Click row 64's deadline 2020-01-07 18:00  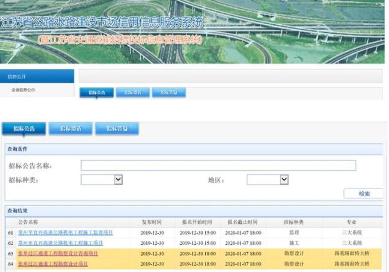243,264
